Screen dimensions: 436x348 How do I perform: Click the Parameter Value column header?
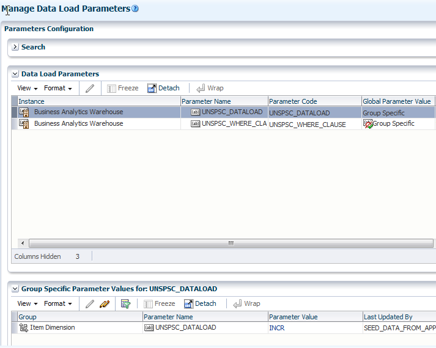pos(316,317)
